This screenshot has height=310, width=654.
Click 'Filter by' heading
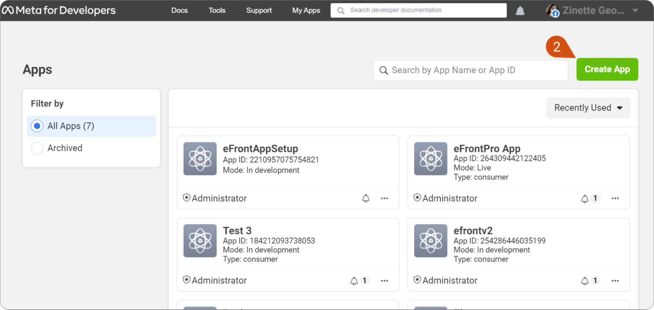point(47,104)
